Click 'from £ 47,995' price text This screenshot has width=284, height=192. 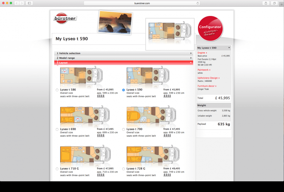coord(105,169)
